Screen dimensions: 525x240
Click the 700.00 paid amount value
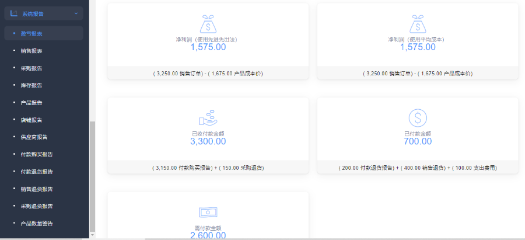(x=418, y=141)
